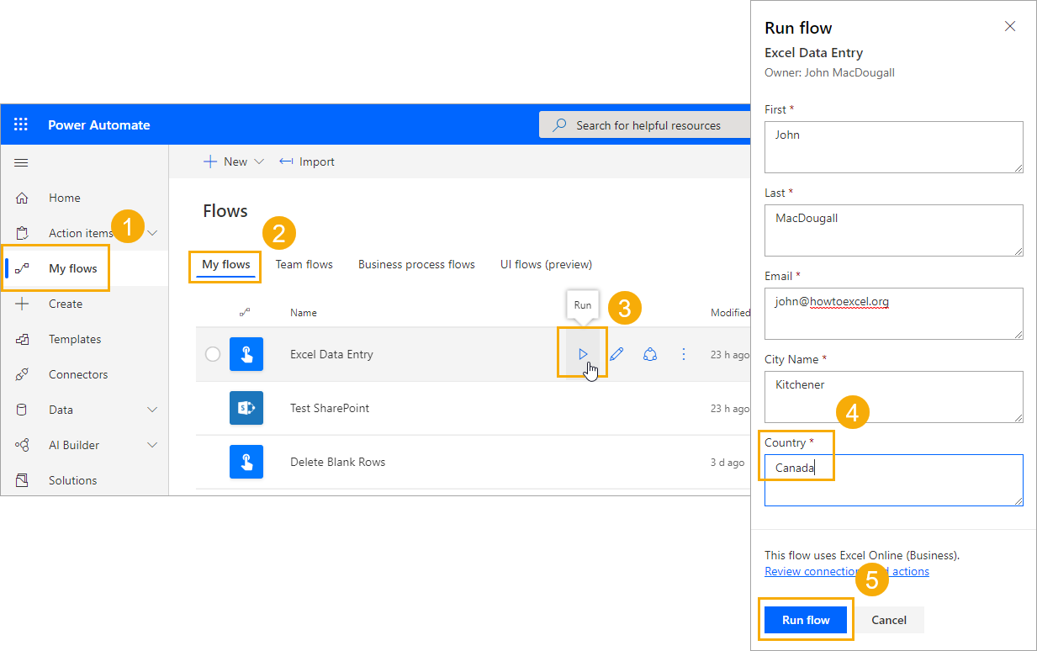
Task: Open the Test SharePoint flow name
Action: [330, 408]
